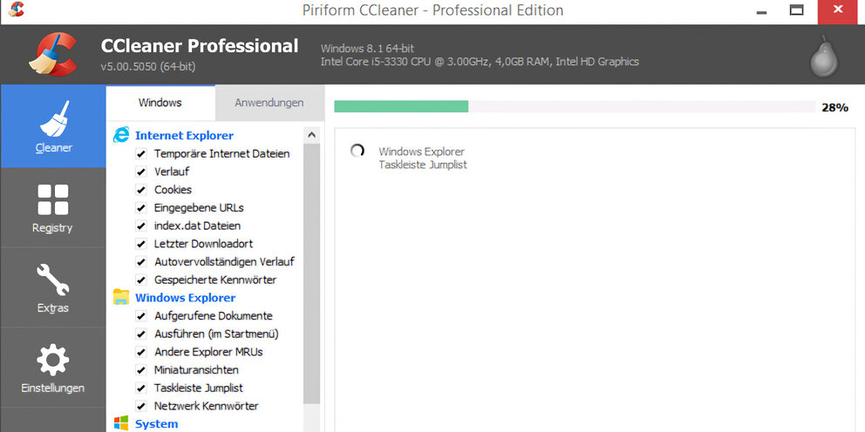Click the loading spinner beside Windows Explorer
The image size is (865, 432).
click(x=358, y=151)
